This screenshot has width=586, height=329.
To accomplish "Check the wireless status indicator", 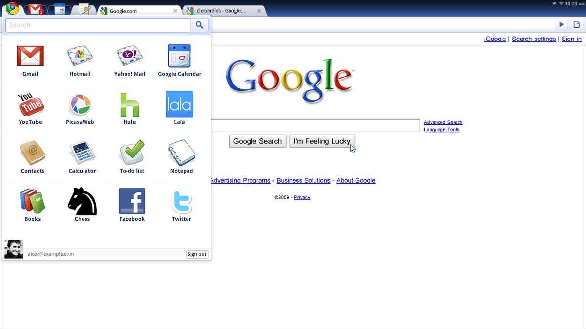I will pos(561,4).
